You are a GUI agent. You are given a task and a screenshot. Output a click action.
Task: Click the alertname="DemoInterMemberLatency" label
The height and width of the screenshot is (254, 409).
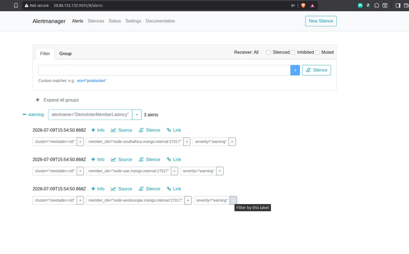pos(90,114)
